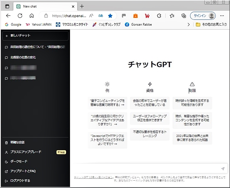Screen dimensions: 230x188
Task: Click the send message arrow icon
Action: (223, 168)
